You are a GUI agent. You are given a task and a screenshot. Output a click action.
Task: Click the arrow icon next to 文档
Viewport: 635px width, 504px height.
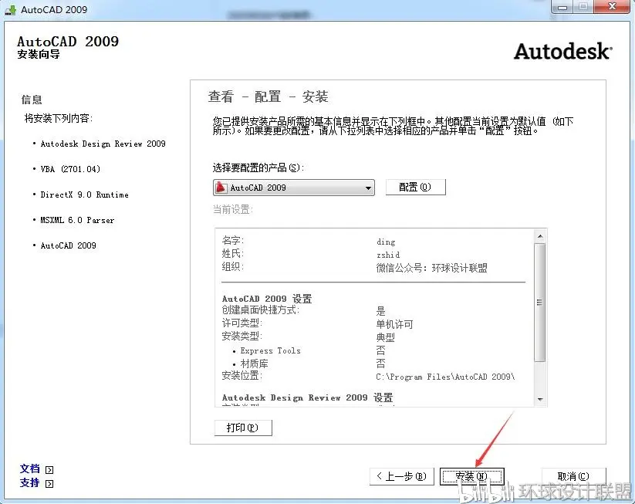tap(49, 470)
